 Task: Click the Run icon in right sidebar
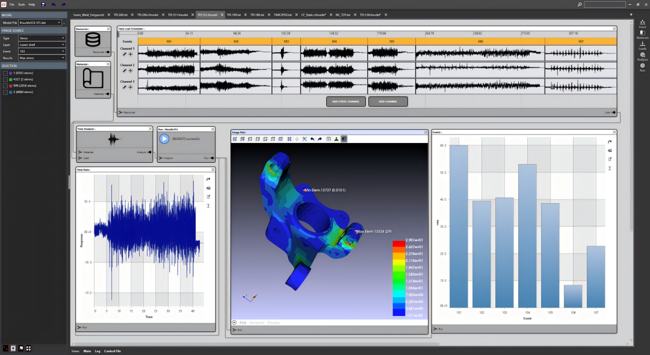(x=642, y=66)
